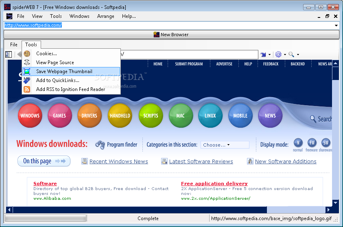Viewport: 343px width, 227px height.
Task: Open the Categories Choose... combo box
Action: [225, 145]
